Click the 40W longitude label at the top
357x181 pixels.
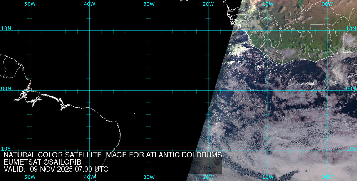pyautogui.click(x=89, y=4)
